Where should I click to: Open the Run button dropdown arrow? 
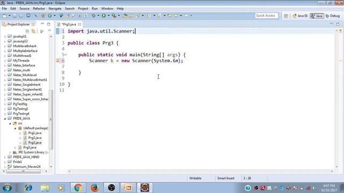pos(109,16)
